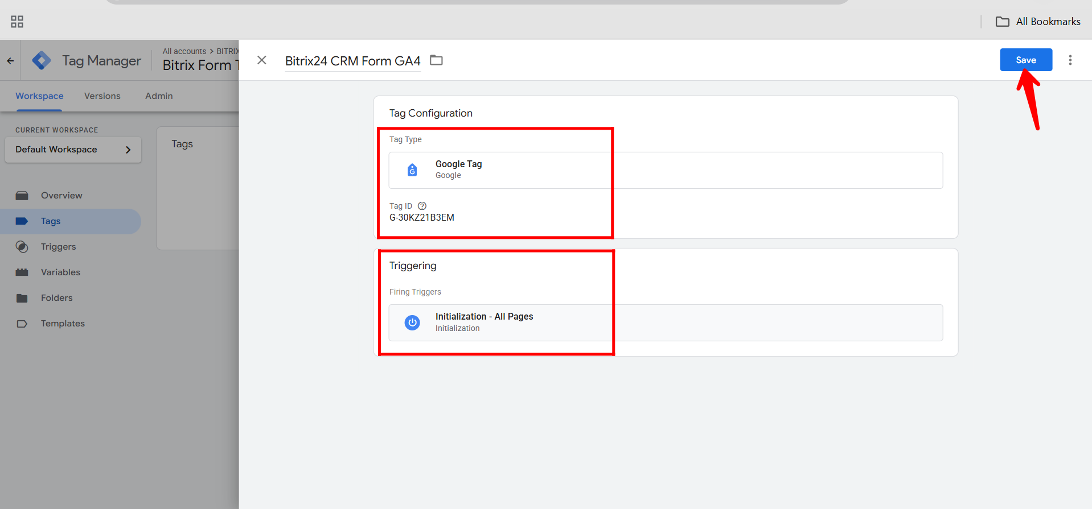Click the Overview briefcase icon

click(22, 196)
